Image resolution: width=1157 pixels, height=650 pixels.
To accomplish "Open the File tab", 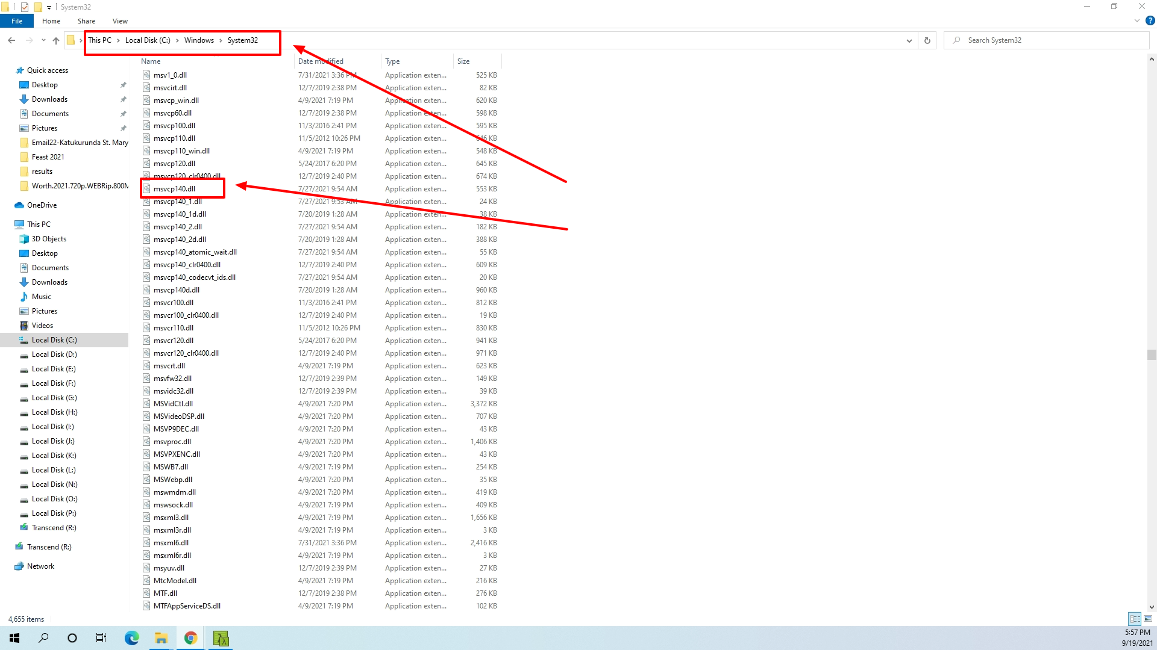I will 17,21.
